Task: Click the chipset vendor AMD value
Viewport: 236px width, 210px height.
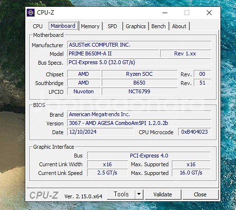Action: [x=84, y=74]
